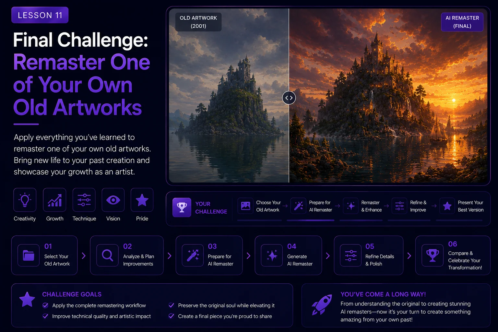Click the 'Technique' label

tap(84, 219)
